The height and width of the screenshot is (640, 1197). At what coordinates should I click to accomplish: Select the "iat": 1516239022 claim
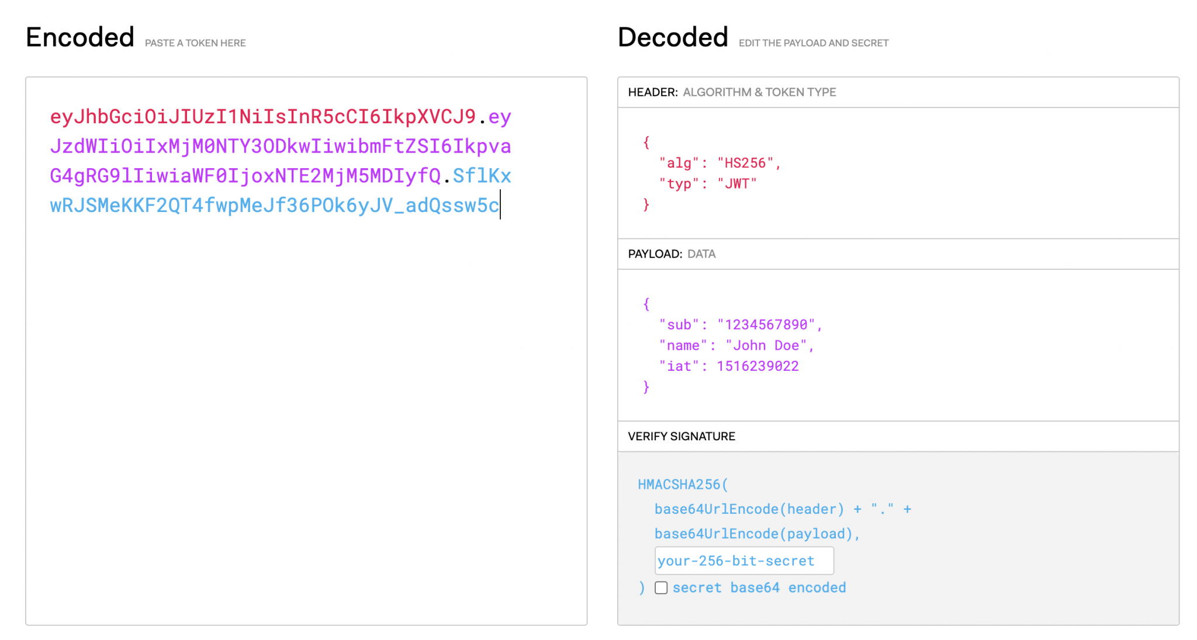(x=729, y=366)
